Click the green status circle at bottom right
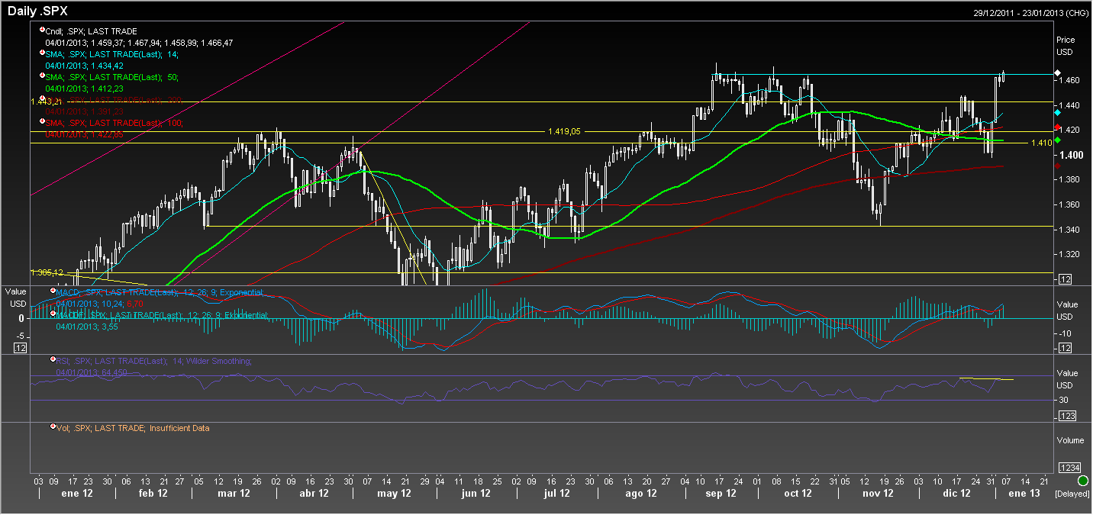Image resolution: width=1093 pixels, height=515 pixels. click(x=1083, y=481)
